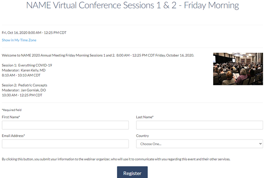
Task: Submit the form with Register button
Action: (x=132, y=172)
